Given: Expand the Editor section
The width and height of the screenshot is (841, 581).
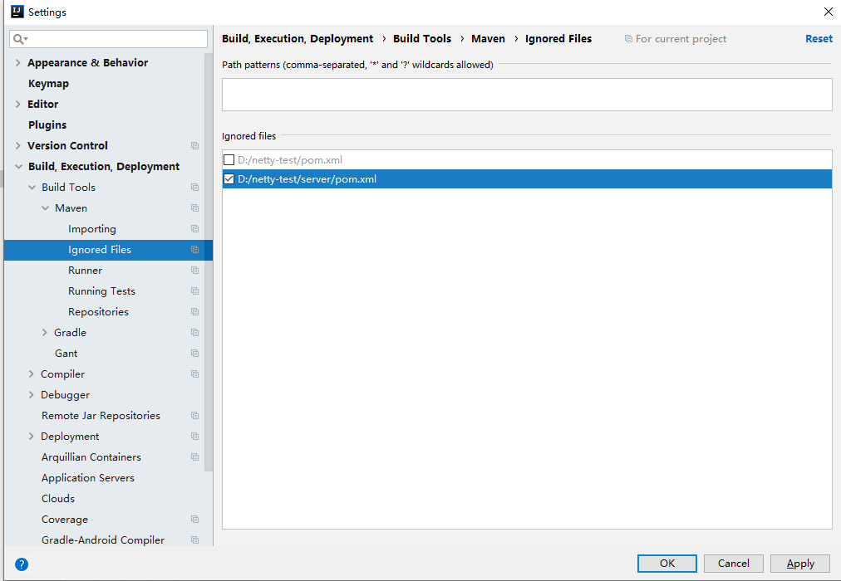Looking at the screenshot, I should [x=17, y=105].
